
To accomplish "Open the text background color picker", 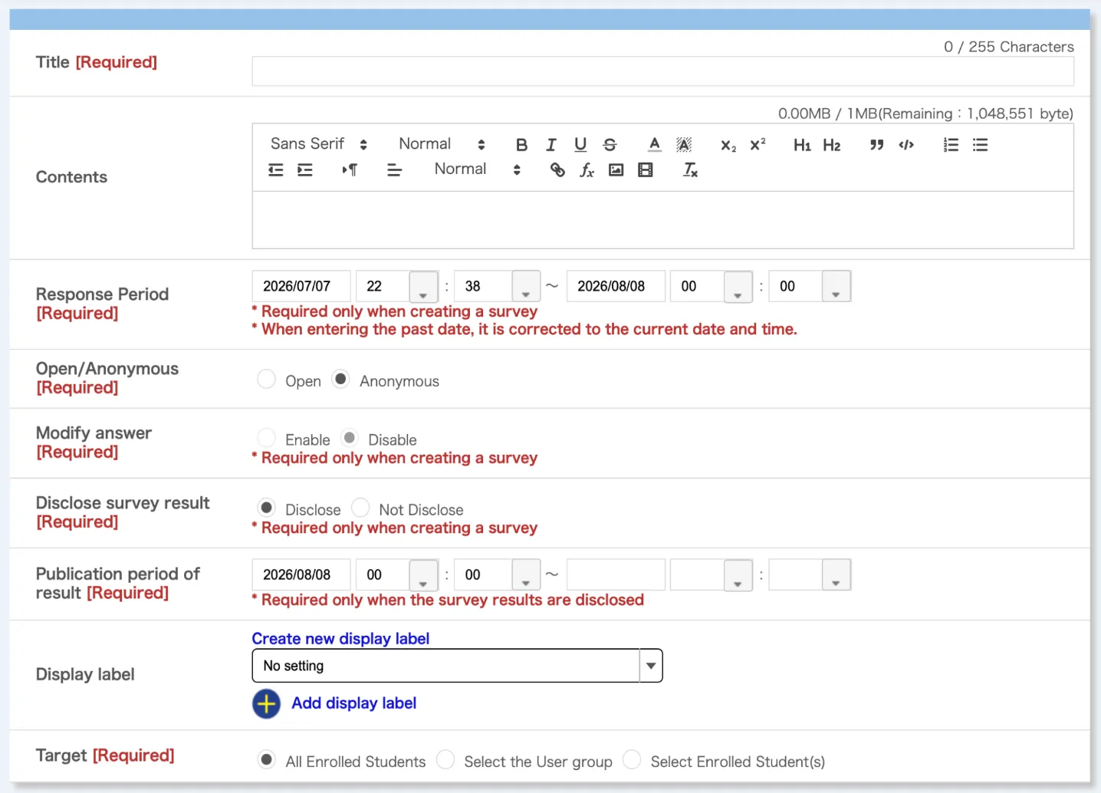I will 684,144.
